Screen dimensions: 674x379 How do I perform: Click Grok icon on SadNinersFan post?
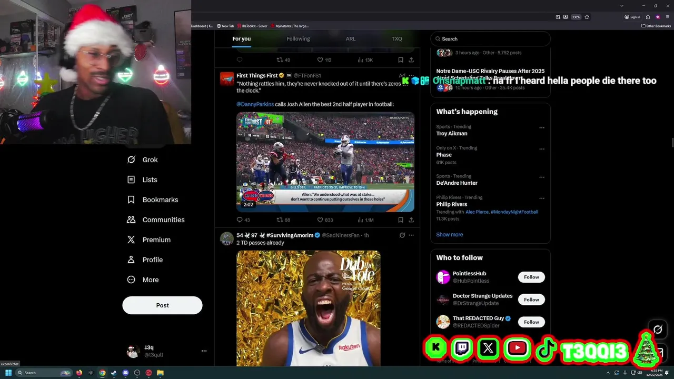click(x=402, y=235)
